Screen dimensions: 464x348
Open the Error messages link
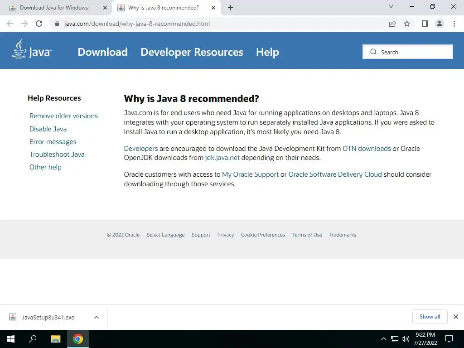pos(53,142)
